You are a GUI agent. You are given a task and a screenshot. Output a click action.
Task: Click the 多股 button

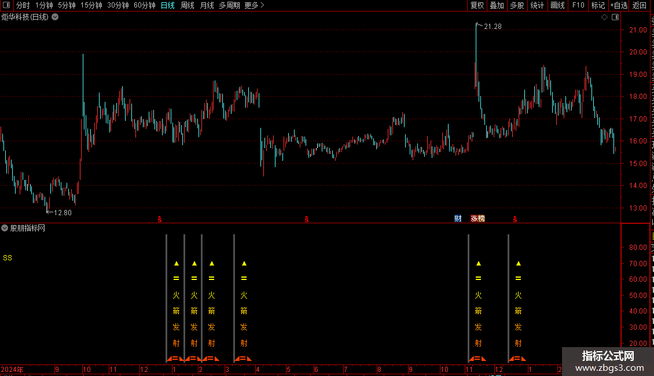click(x=517, y=5)
